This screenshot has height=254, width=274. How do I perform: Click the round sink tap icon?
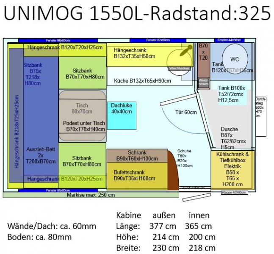tap(186, 50)
